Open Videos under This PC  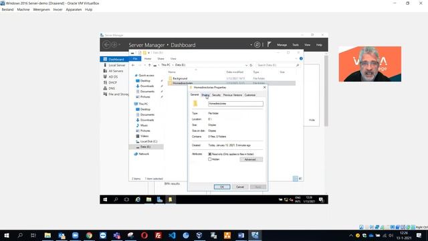tap(144, 136)
